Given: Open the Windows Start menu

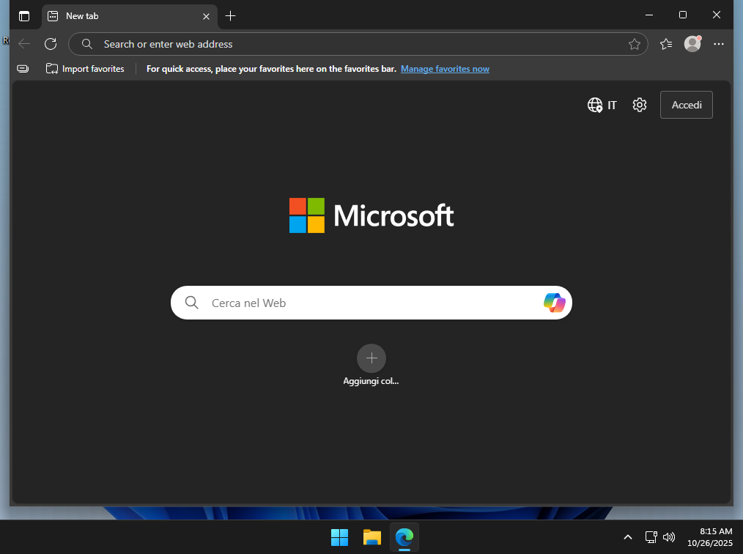Looking at the screenshot, I should click(339, 537).
